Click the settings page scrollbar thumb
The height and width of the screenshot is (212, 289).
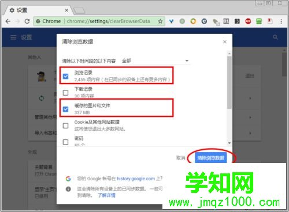point(284,65)
